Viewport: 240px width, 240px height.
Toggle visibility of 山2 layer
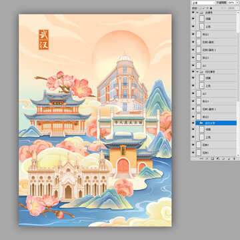coord(193,65)
